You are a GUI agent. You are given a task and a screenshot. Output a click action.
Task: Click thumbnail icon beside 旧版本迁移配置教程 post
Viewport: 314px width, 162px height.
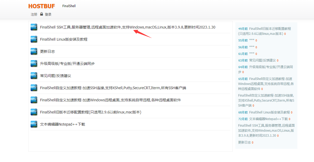[34, 112]
